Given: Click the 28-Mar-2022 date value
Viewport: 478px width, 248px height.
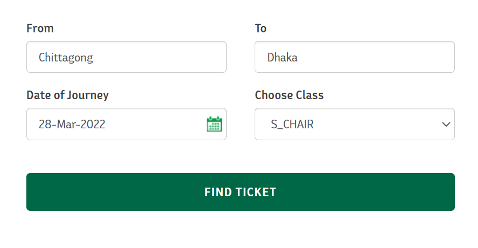Looking at the screenshot, I should [72, 125].
